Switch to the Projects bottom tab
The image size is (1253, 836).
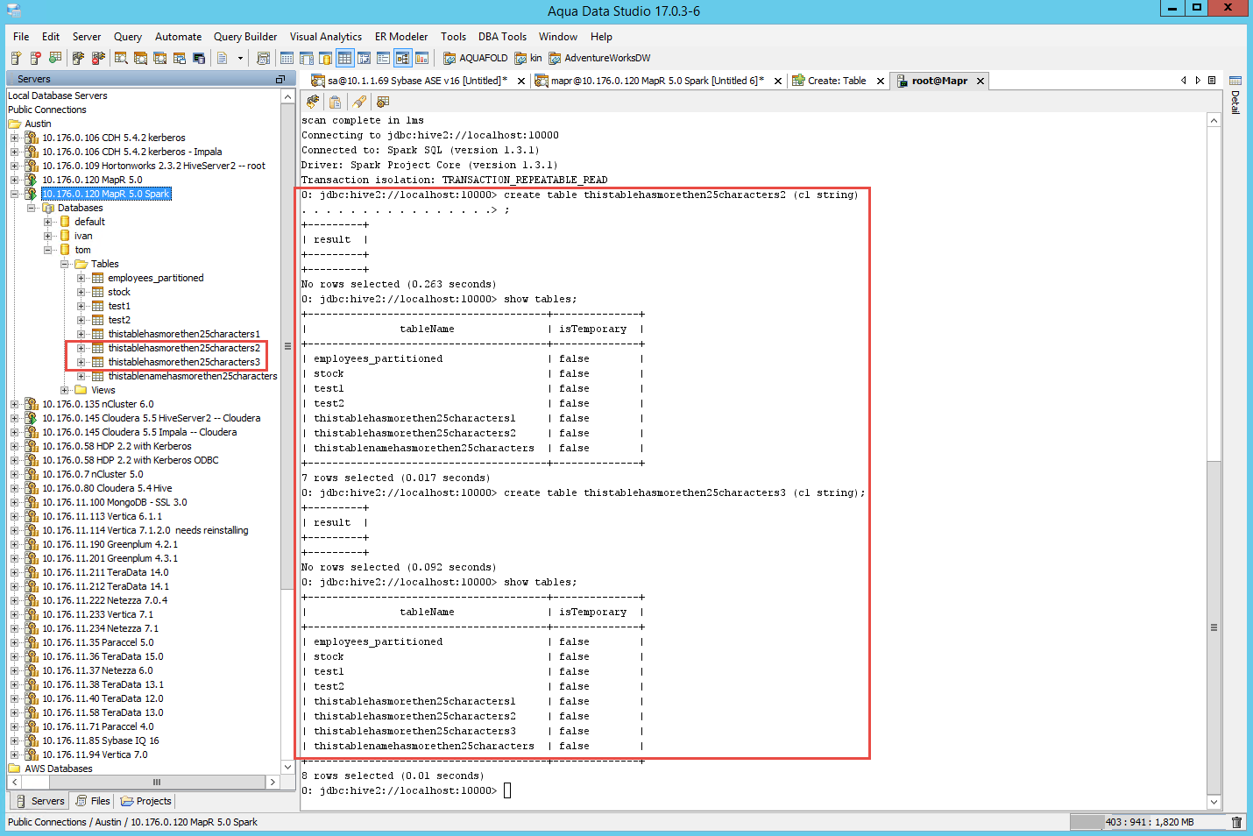(x=145, y=801)
